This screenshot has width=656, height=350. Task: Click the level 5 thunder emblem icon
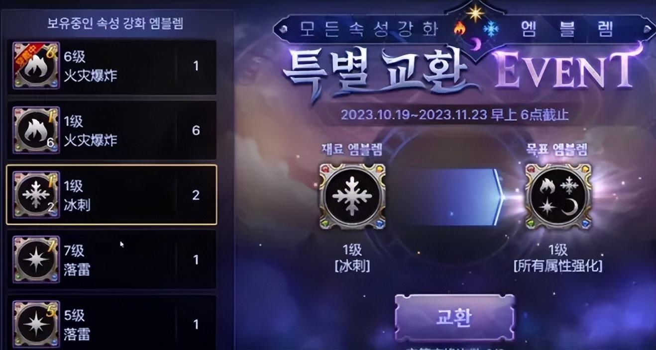36,324
